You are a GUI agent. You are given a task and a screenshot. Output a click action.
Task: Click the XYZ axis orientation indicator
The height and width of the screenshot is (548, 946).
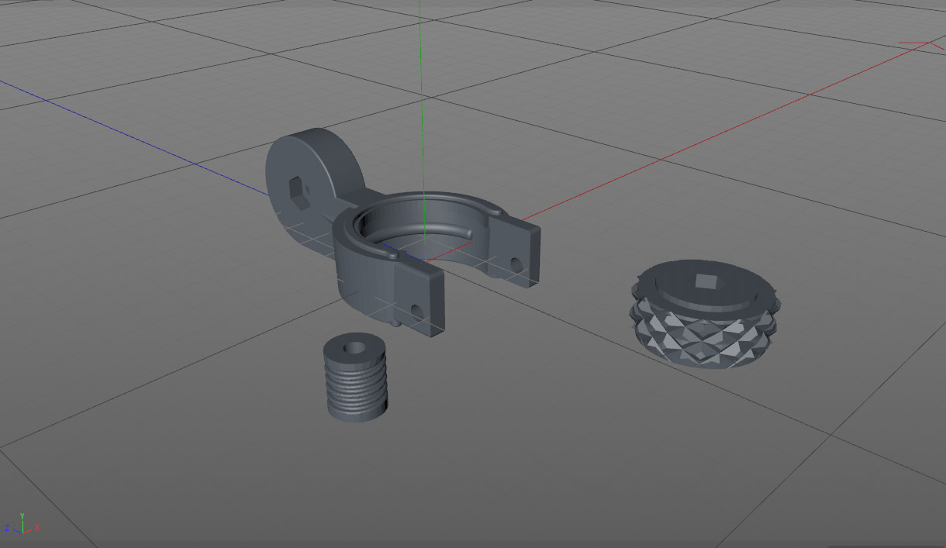click(22, 524)
